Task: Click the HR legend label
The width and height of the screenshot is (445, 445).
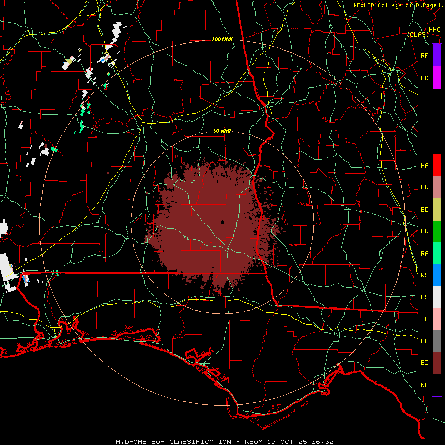Action: coord(424,231)
